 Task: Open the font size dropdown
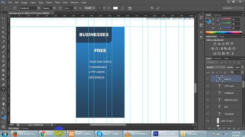[x=75, y=8]
